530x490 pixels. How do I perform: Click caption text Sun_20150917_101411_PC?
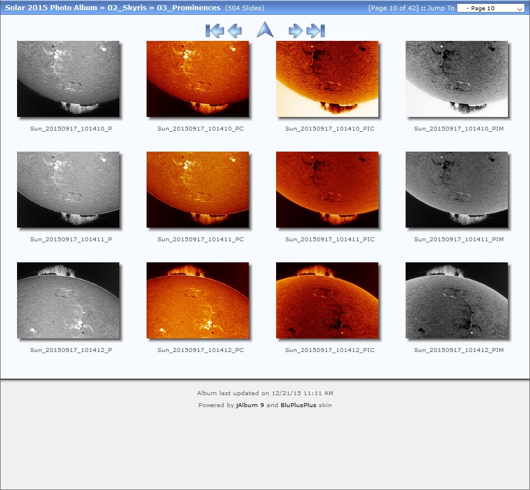(x=201, y=239)
